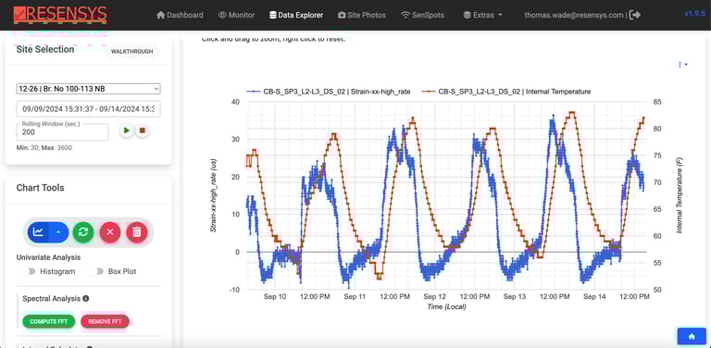Click the blue line chart plot icon
The width and height of the screenshot is (711, 348).
point(39,232)
